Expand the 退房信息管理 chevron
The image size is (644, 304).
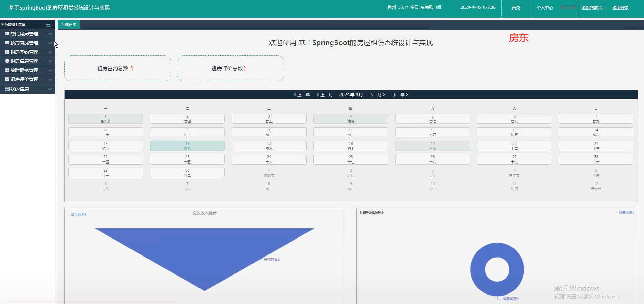50,61
